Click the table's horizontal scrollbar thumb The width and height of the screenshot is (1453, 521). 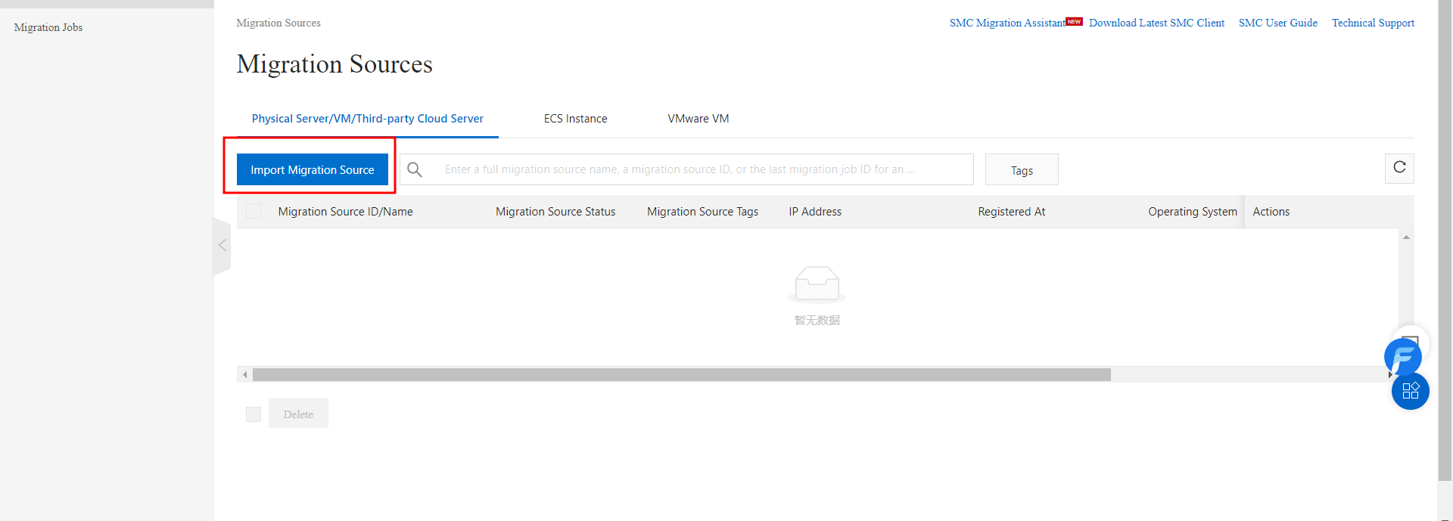(x=681, y=375)
